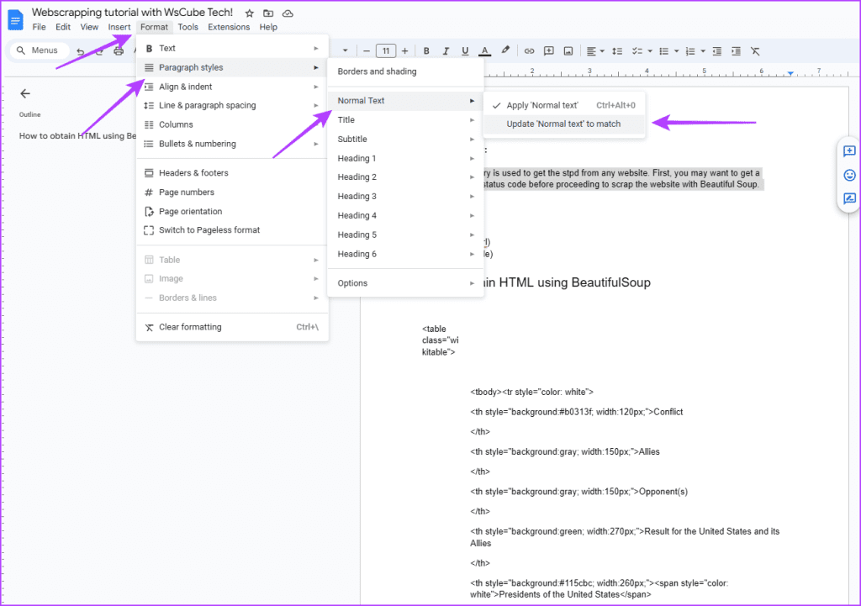
Task: Insert an image from the toolbar
Action: click(x=568, y=50)
